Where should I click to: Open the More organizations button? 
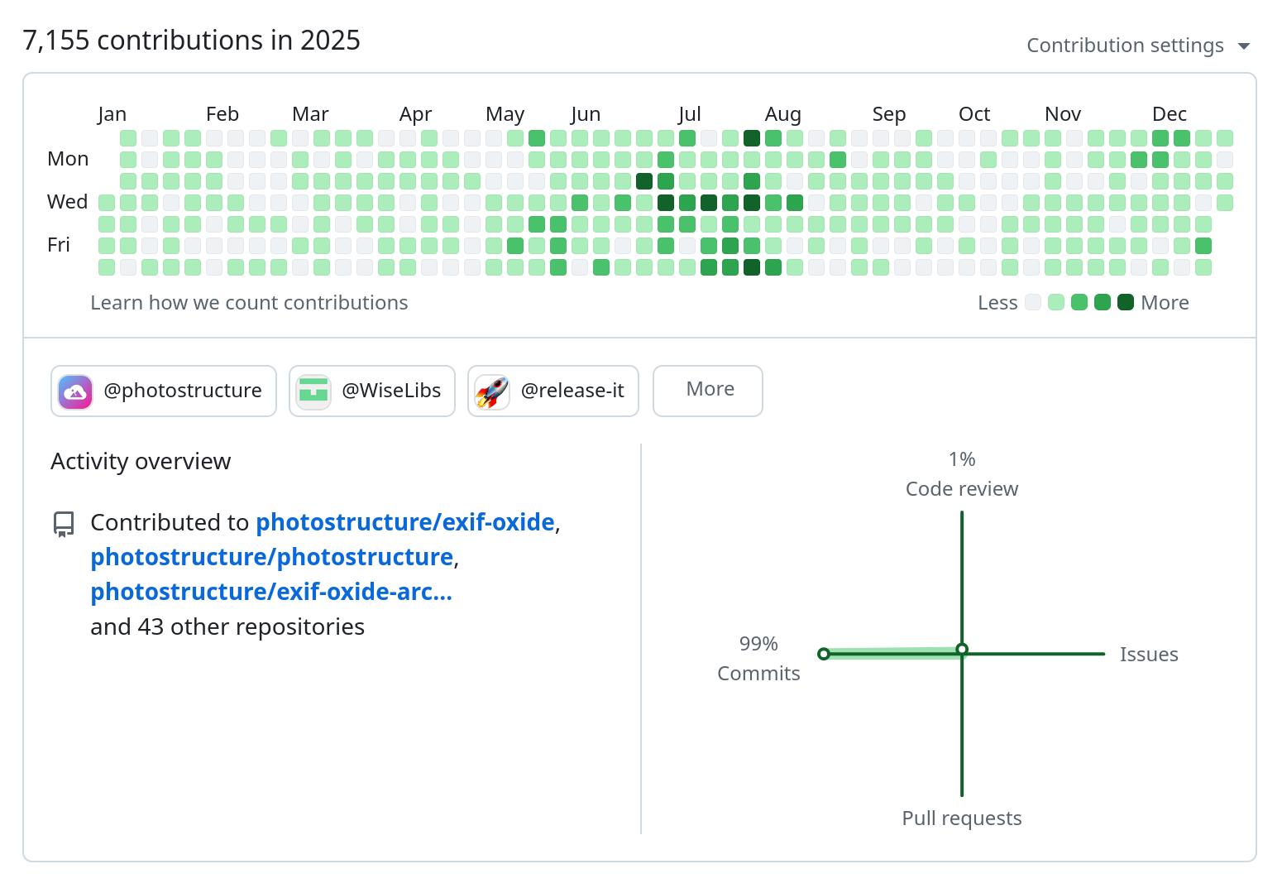[708, 391]
